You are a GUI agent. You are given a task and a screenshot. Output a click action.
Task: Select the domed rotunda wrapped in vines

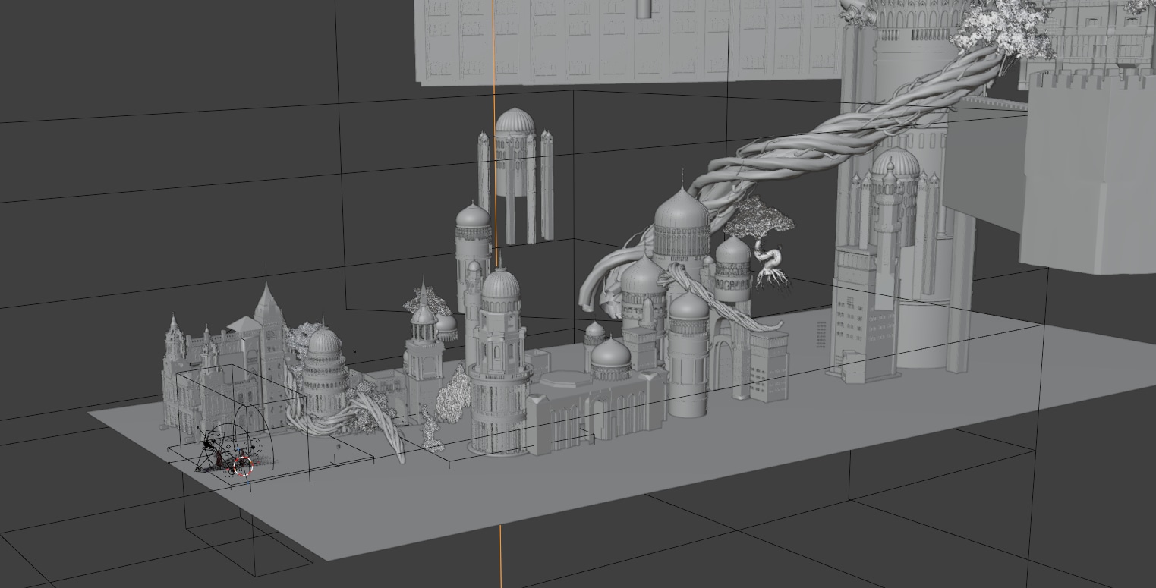325,364
